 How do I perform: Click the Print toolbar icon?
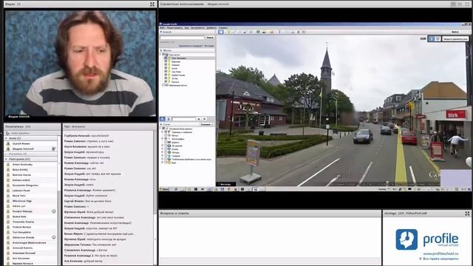coord(293,32)
